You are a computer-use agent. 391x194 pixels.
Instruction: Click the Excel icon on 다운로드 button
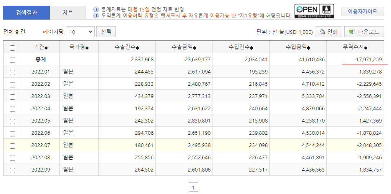(x=351, y=32)
